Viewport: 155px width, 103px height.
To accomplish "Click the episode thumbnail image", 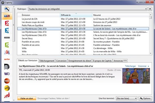I will pyautogui.click(x=136, y=76).
